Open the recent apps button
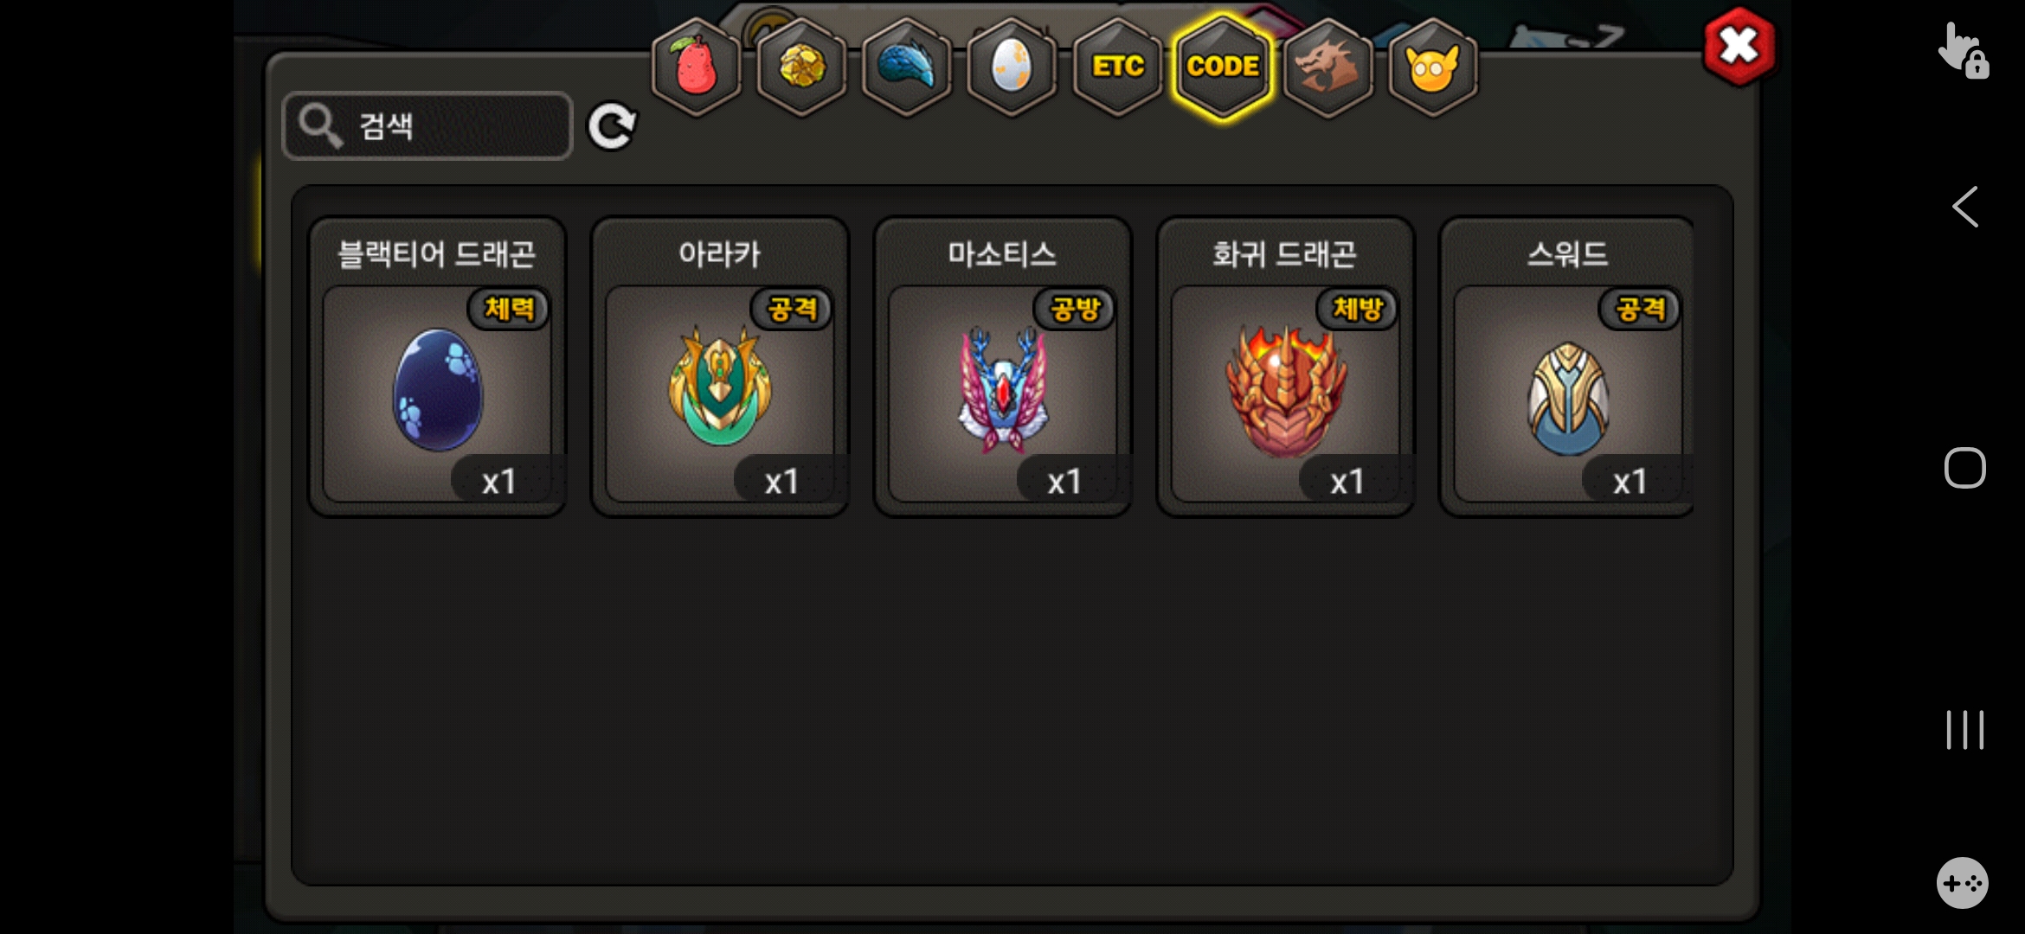Screen dimensions: 2025x934 click(1964, 730)
